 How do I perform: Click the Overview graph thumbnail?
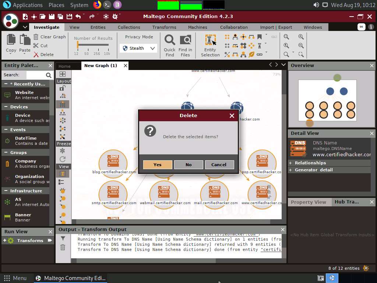coord(331,99)
